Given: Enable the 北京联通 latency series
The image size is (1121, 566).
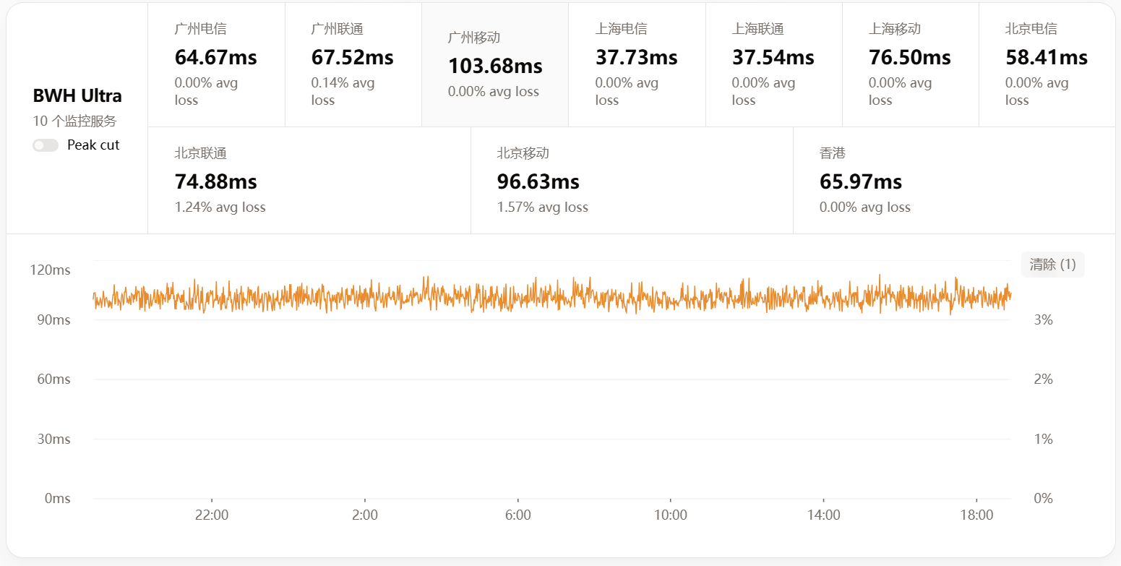Looking at the screenshot, I should click(309, 181).
